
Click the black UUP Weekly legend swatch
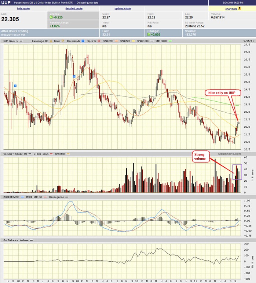21,41
